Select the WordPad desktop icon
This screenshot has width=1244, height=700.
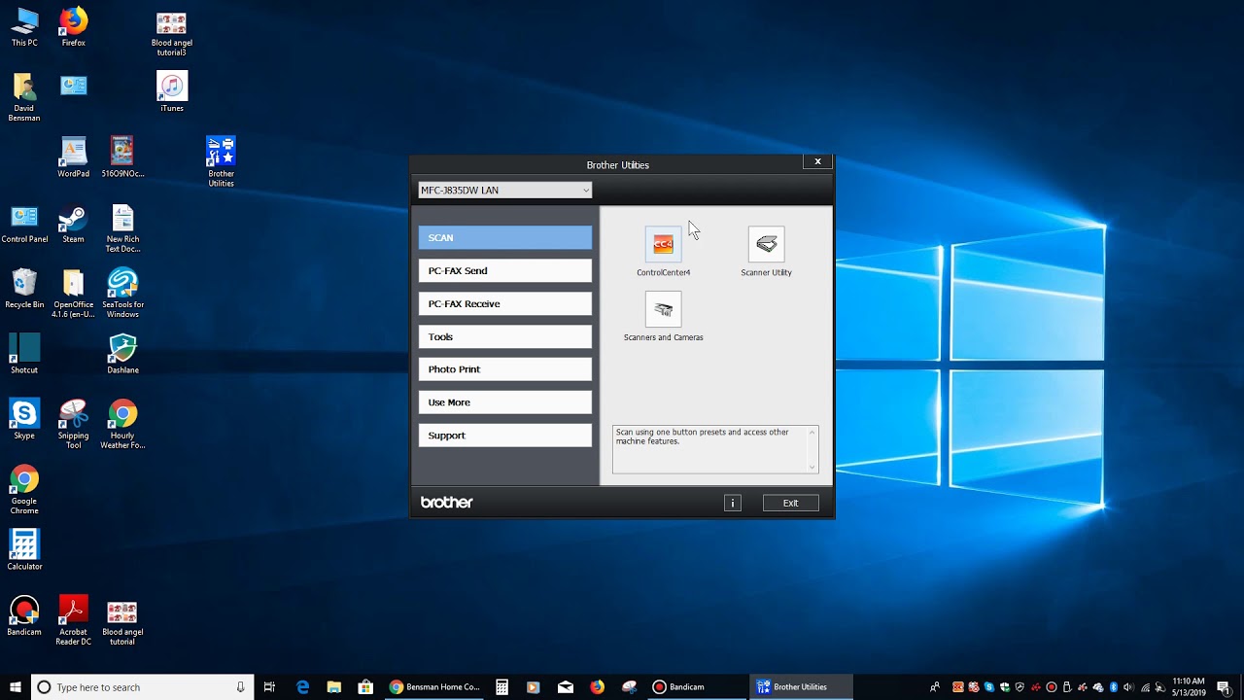(x=73, y=157)
